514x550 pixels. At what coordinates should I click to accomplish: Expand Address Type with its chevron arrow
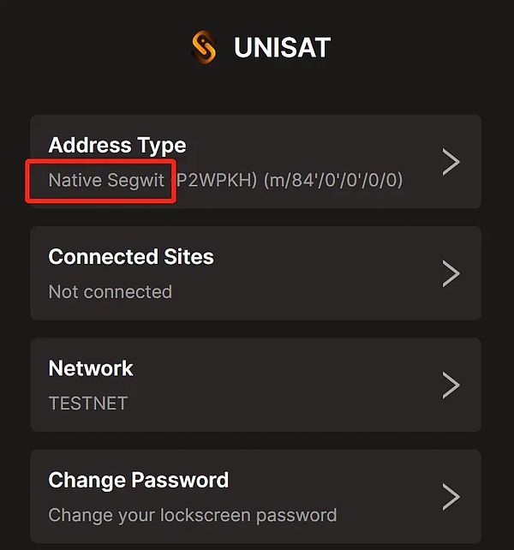tap(451, 162)
